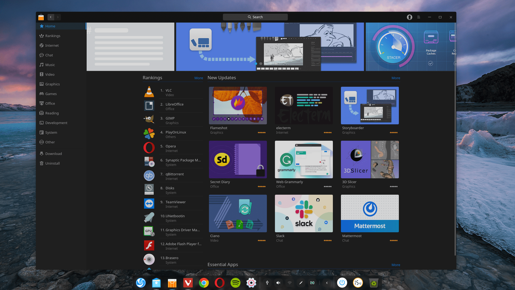View More for Essential Apps
Screen dimensions: 515x290
pos(396,265)
